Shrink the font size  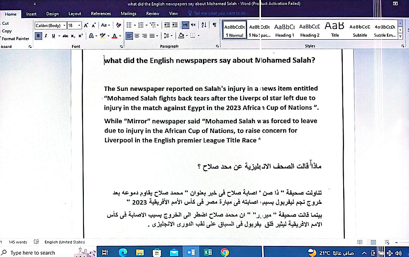click(94, 25)
